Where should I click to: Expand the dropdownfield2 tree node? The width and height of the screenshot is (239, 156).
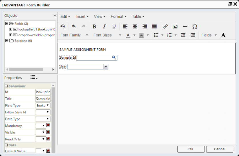click(x=11, y=35)
